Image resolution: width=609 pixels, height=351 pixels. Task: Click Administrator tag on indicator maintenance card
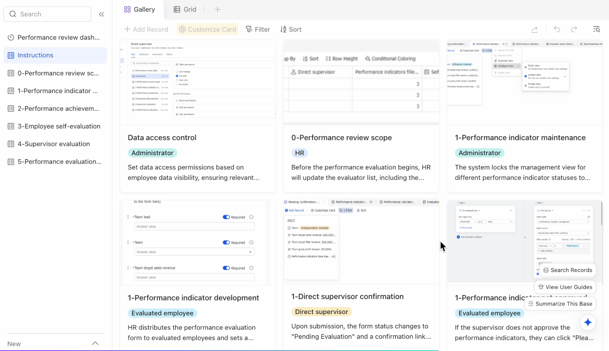pyautogui.click(x=480, y=153)
